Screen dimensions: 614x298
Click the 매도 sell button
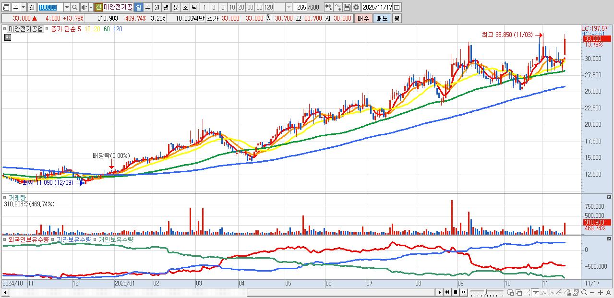click(x=382, y=18)
